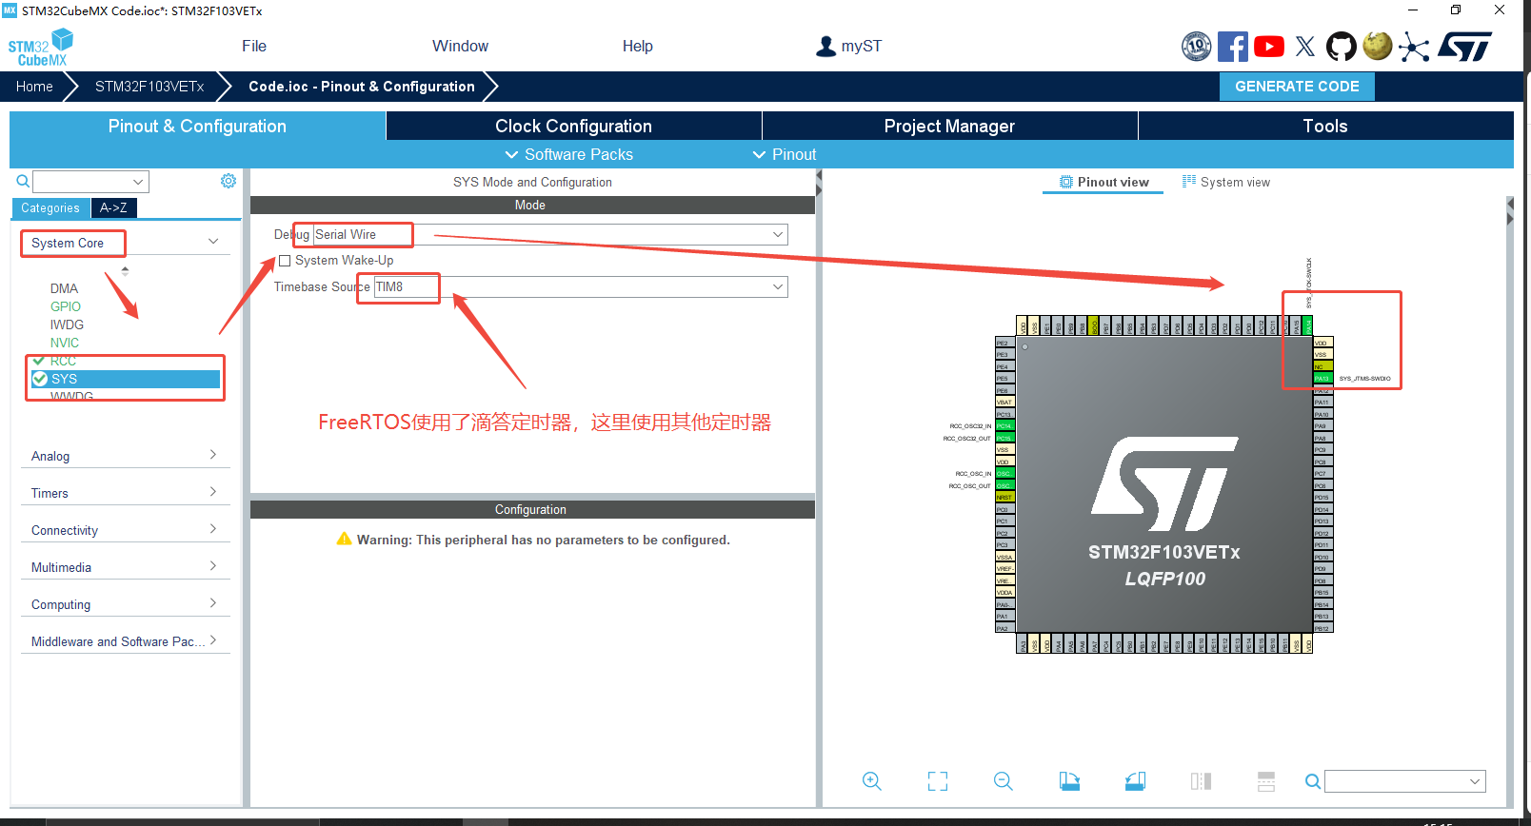Screen dimensions: 1531x826
Task: Click the peripheral search magnifier icon
Action: click(x=23, y=181)
